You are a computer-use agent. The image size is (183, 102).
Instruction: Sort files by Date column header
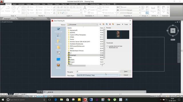tap(102, 28)
